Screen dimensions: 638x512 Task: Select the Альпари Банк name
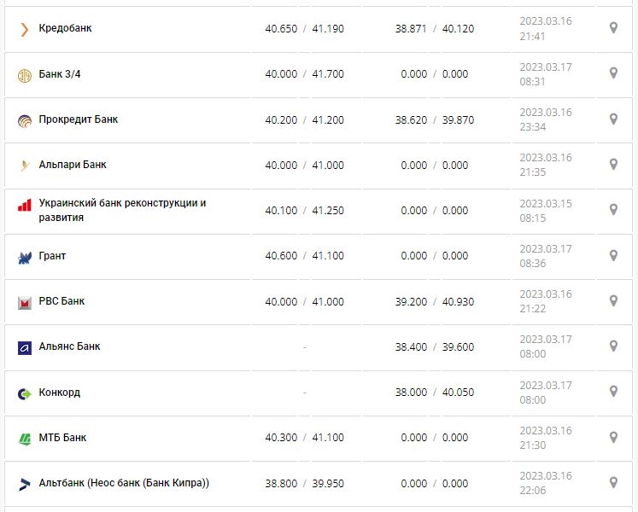coord(73,165)
